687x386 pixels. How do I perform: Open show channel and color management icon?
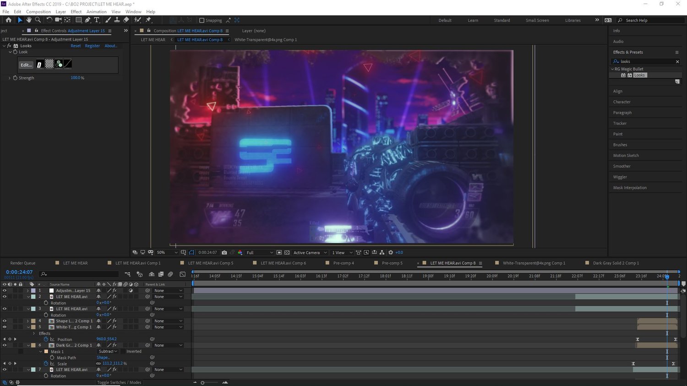coord(240,252)
